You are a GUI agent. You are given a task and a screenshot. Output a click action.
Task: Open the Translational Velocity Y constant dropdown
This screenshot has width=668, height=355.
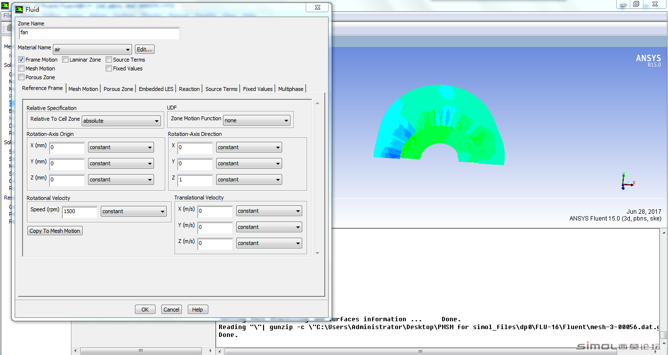tap(269, 227)
